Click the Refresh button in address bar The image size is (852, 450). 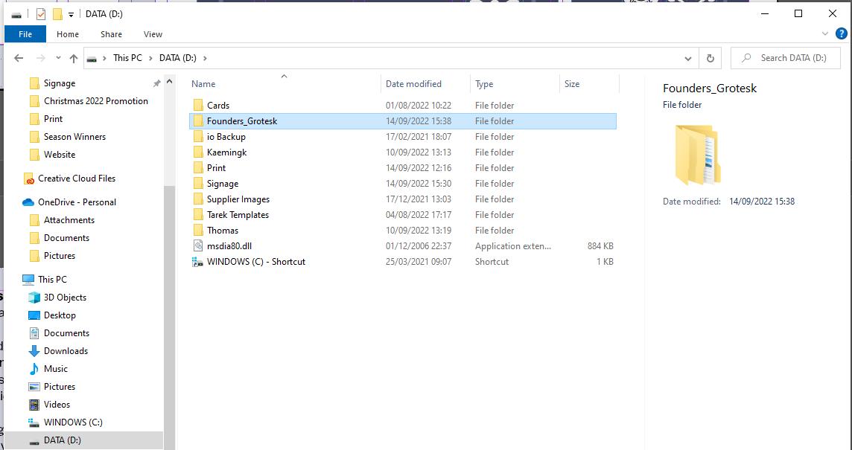pos(710,58)
